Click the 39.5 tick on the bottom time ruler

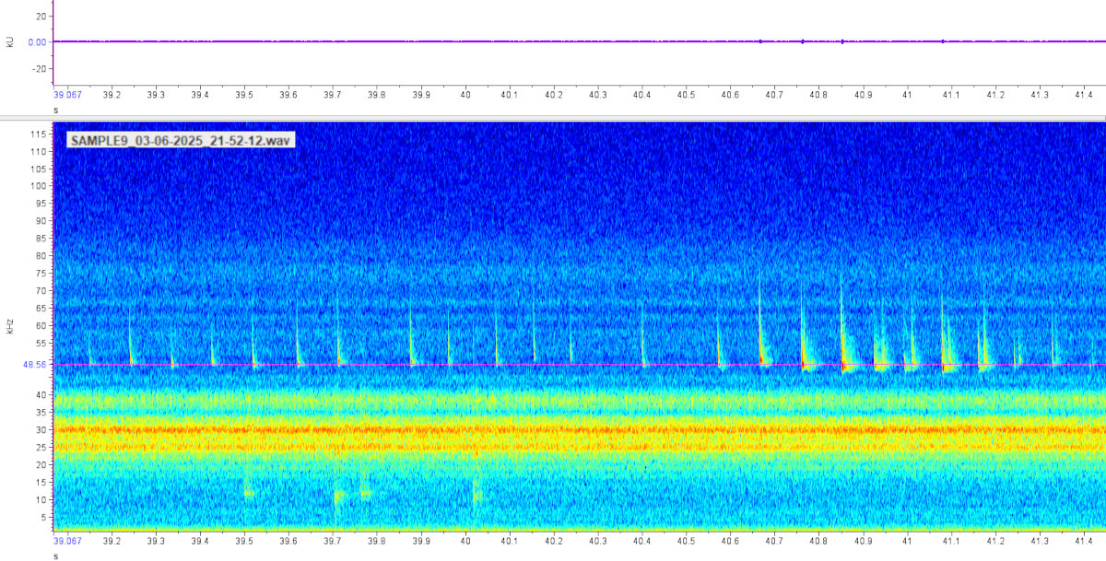pos(244,543)
